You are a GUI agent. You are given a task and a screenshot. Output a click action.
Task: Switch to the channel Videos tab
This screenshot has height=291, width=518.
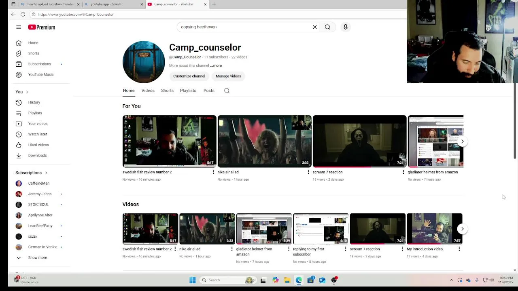[x=148, y=91]
